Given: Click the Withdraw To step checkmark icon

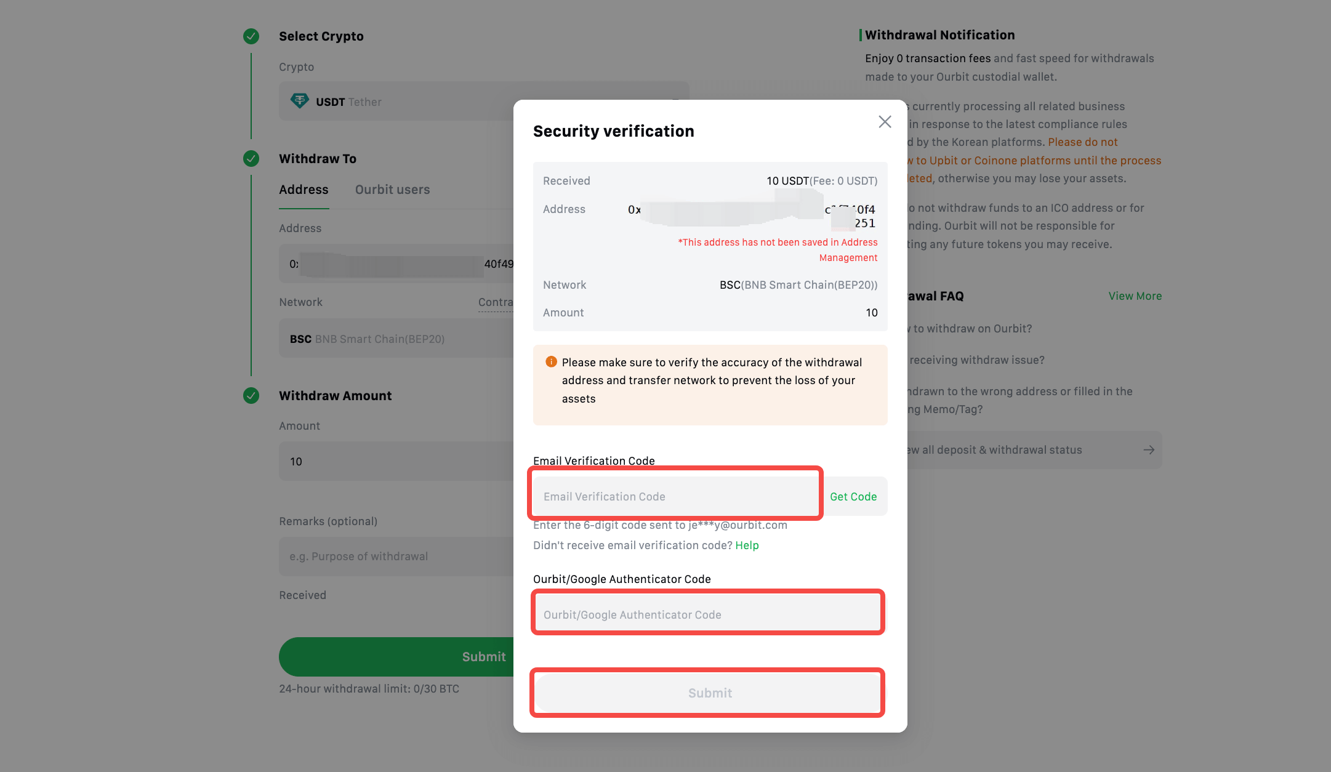Looking at the screenshot, I should coord(251,159).
